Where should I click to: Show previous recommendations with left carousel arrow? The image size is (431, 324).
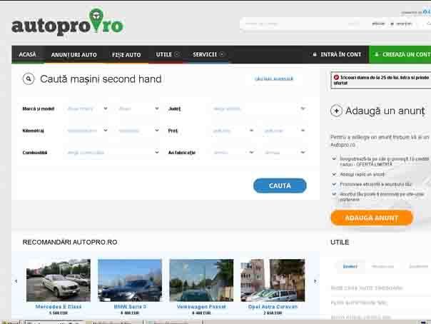16,281
